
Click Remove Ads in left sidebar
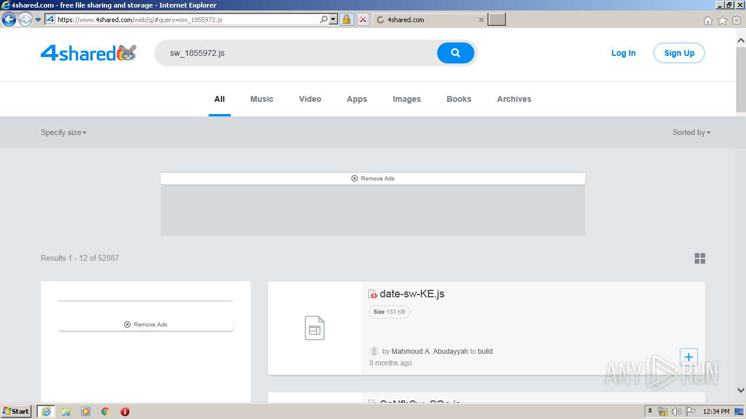(x=146, y=325)
